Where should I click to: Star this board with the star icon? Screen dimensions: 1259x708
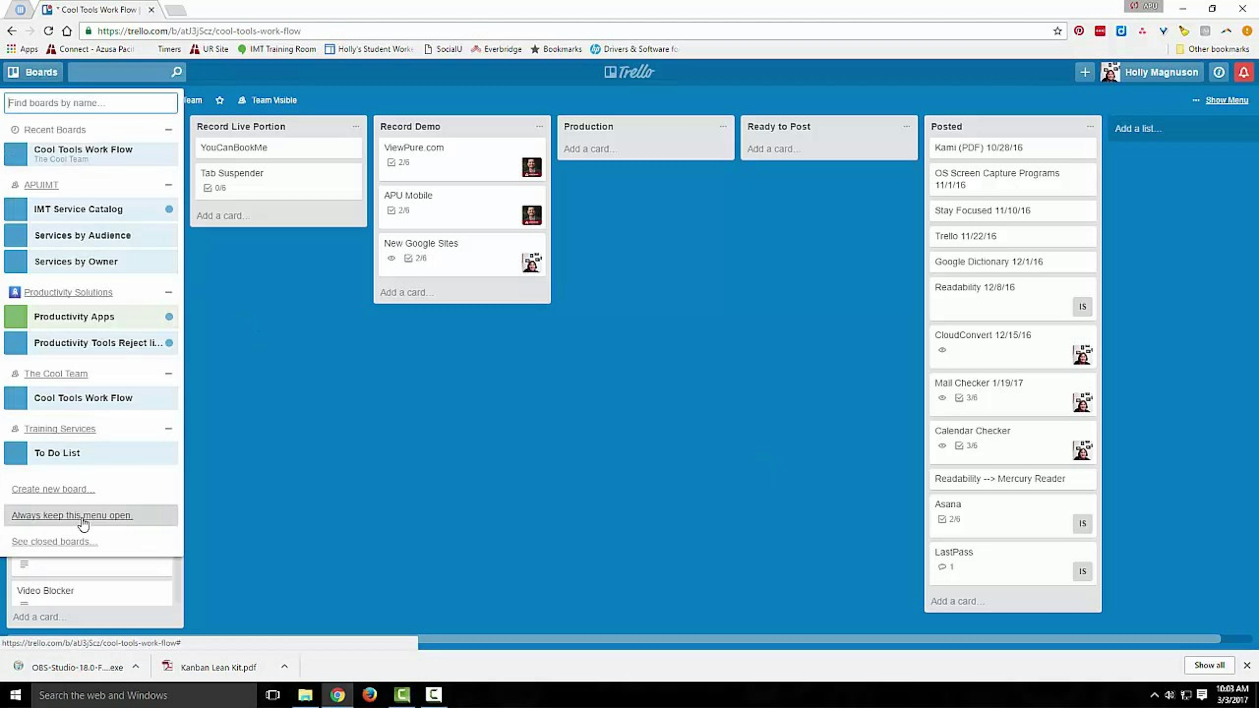coord(219,100)
